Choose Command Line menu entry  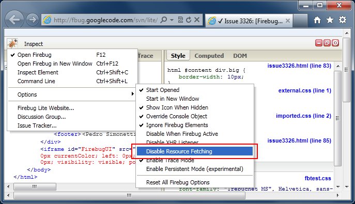coord(72,81)
